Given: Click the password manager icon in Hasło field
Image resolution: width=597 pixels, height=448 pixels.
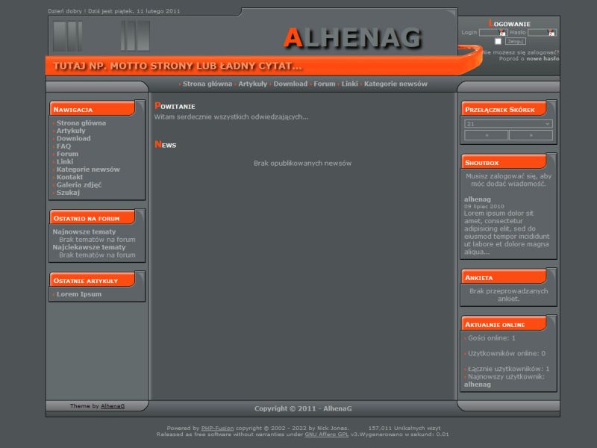Looking at the screenshot, I should pyautogui.click(x=552, y=33).
